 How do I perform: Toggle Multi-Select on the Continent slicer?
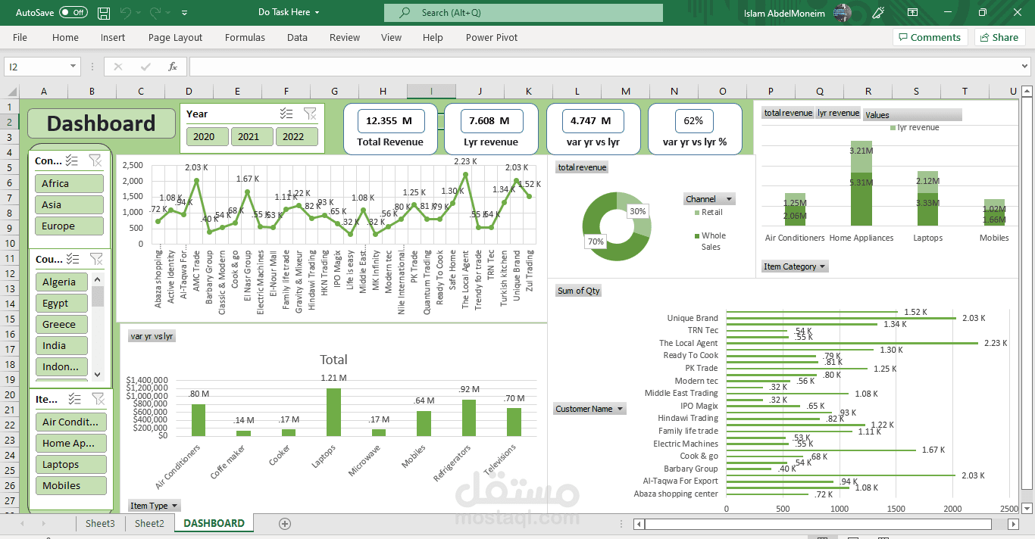72,160
